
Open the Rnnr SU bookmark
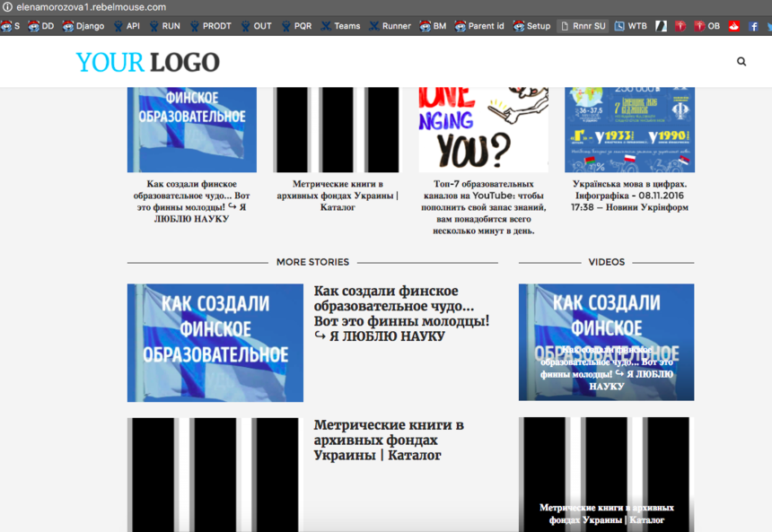(x=582, y=26)
